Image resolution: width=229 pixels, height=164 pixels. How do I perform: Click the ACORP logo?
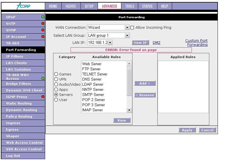tap(23, 6)
